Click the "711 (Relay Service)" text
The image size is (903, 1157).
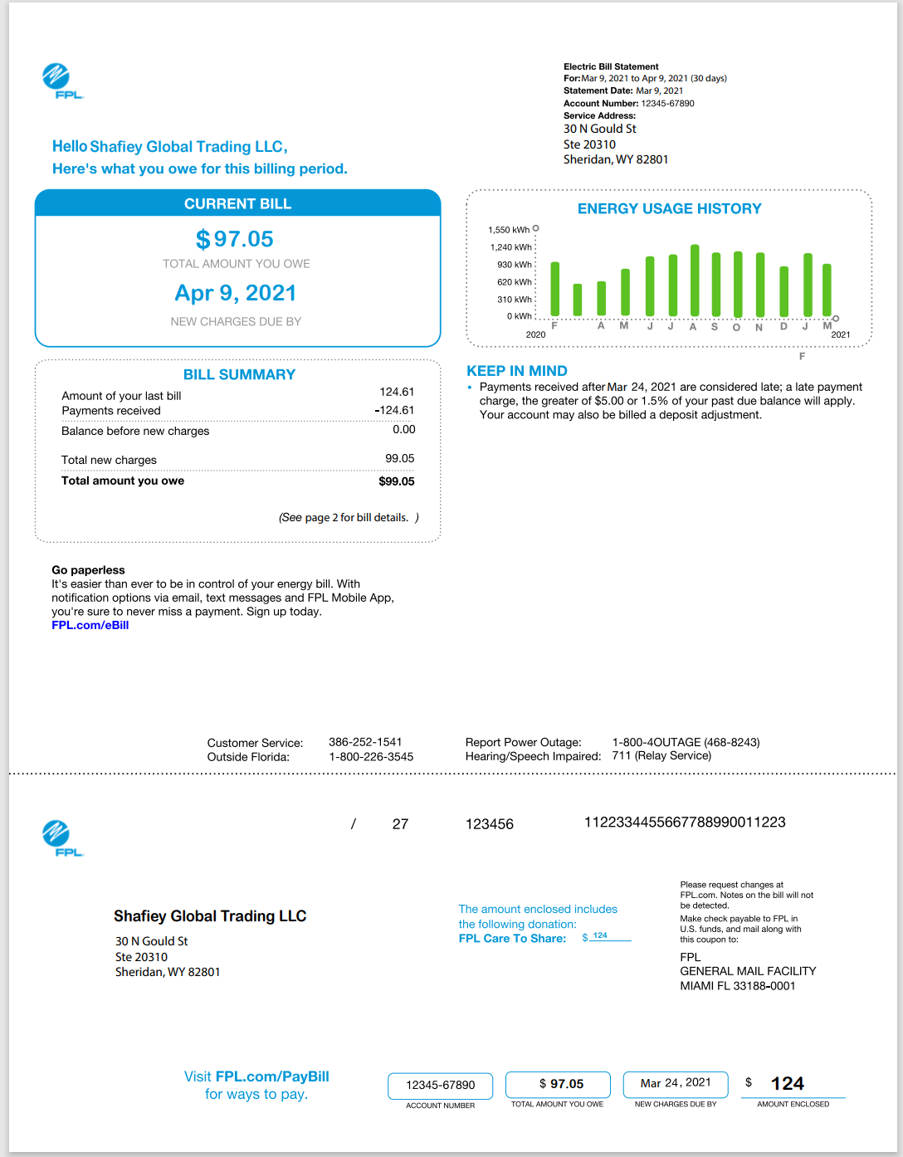[661, 755]
